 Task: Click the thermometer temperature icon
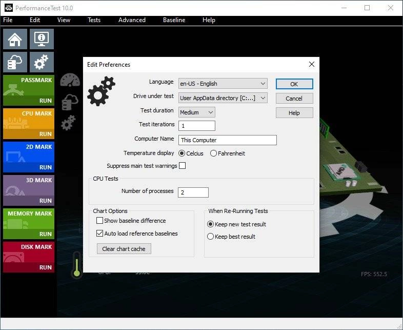click(x=76, y=265)
